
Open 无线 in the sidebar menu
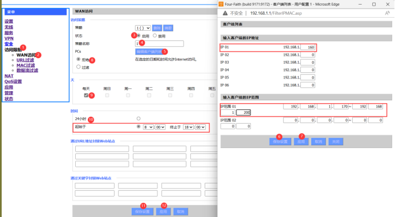(9, 27)
